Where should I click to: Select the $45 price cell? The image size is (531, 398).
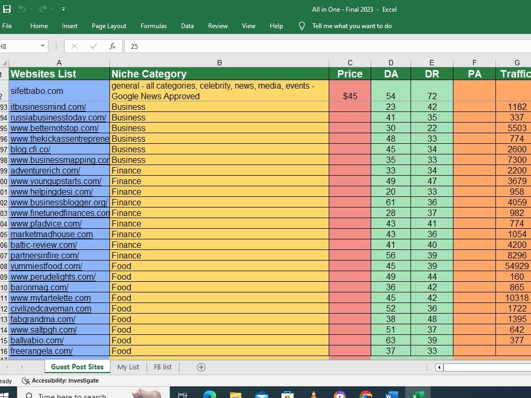tap(350, 91)
